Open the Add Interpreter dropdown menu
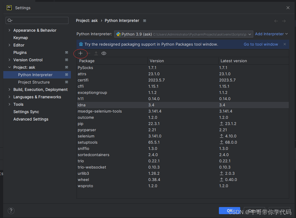296x218 pixels. click(271, 34)
